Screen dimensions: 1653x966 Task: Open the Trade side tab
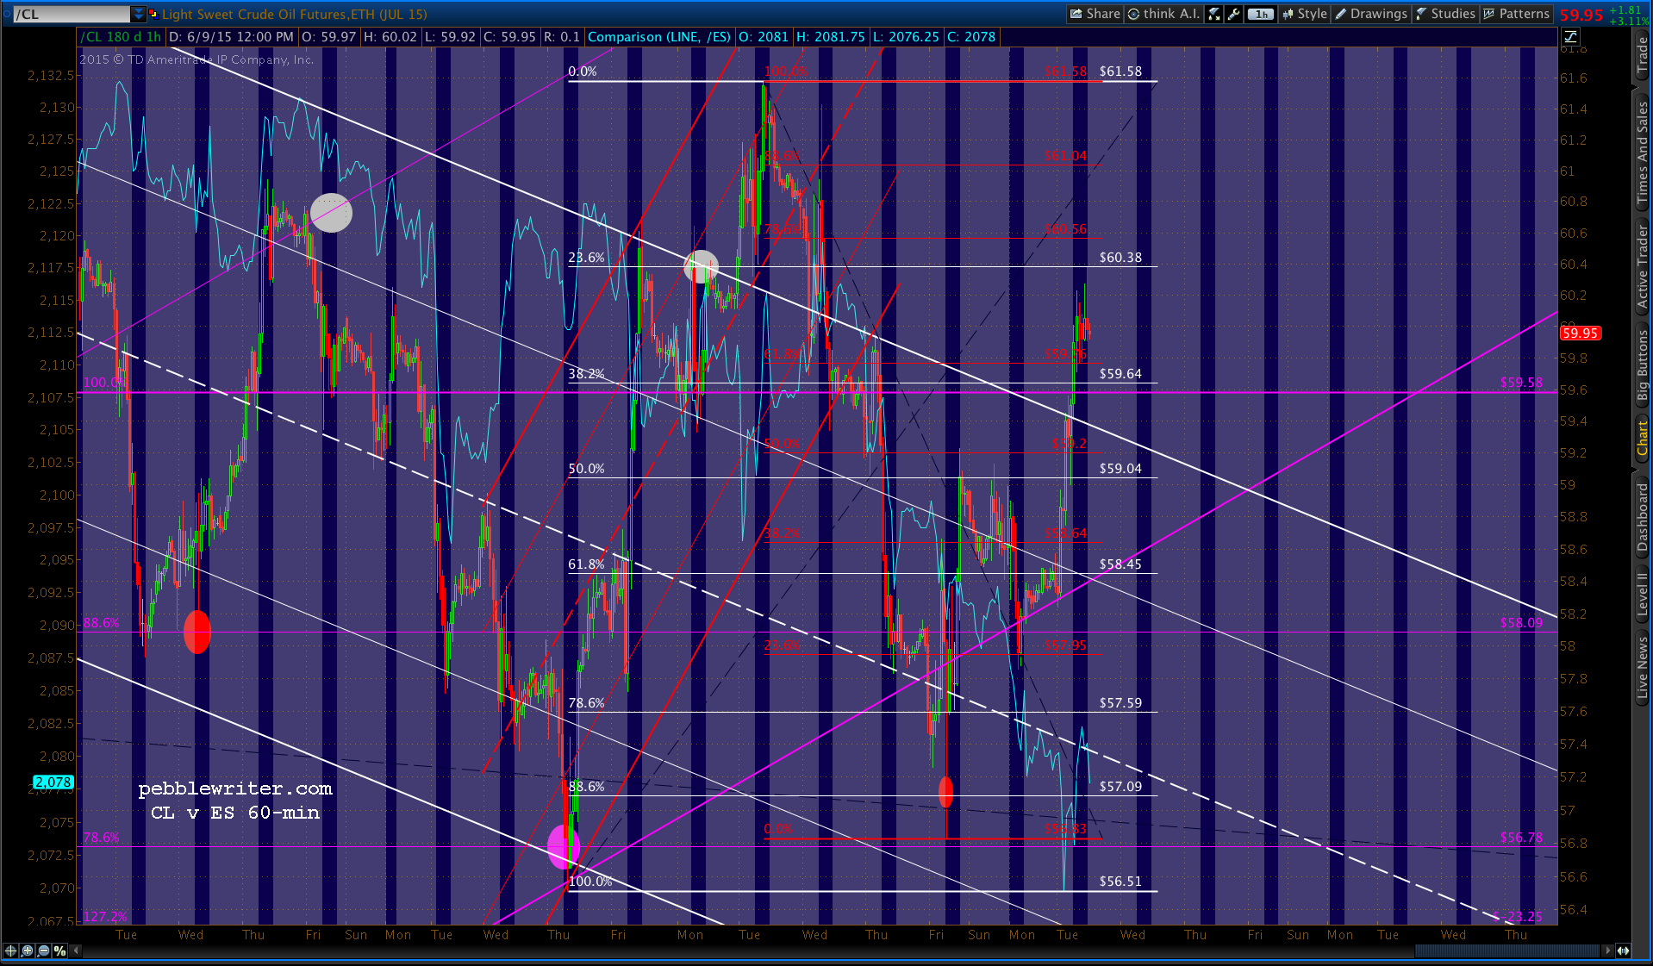point(1643,55)
